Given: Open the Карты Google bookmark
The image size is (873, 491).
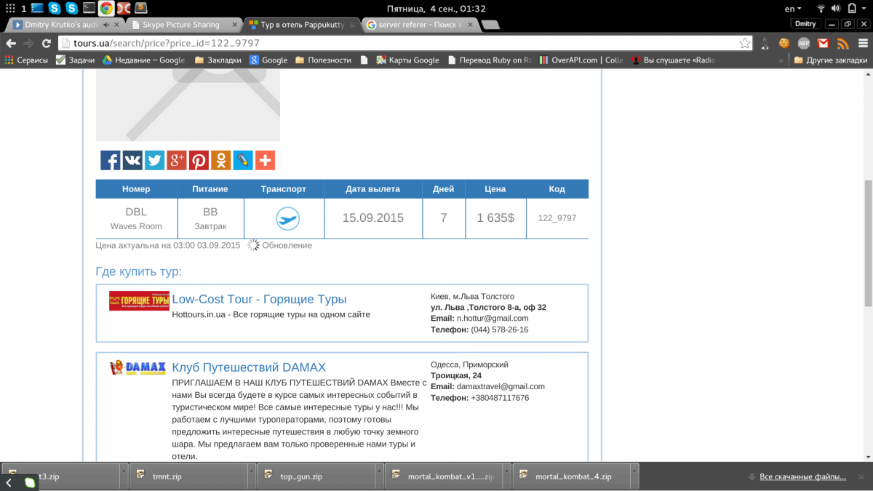Looking at the screenshot, I should [x=407, y=60].
